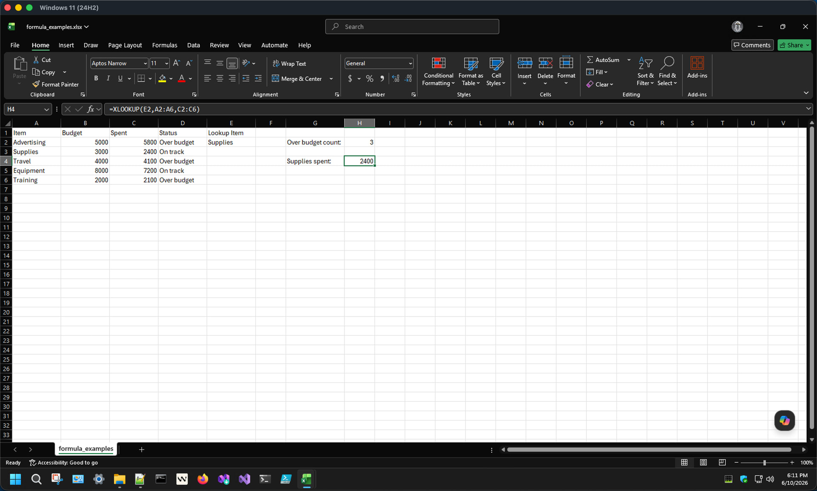Apply Accounting Number Format dollar icon
The image size is (817, 491).
(350, 79)
